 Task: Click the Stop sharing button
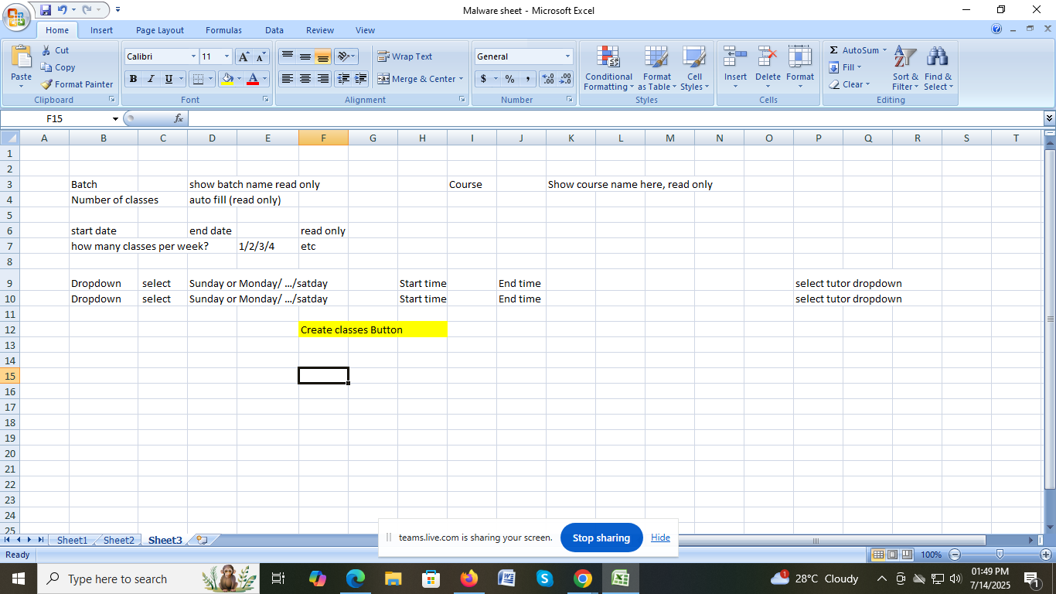[x=601, y=538]
